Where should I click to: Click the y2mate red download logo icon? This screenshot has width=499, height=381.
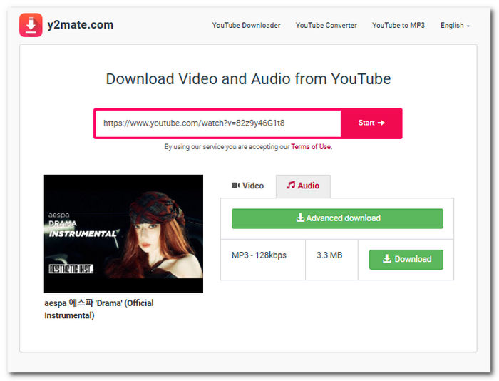click(31, 25)
